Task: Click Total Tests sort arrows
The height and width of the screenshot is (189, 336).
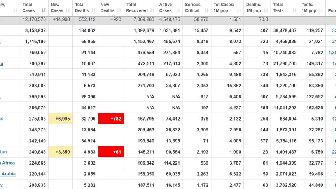Action: (294, 10)
